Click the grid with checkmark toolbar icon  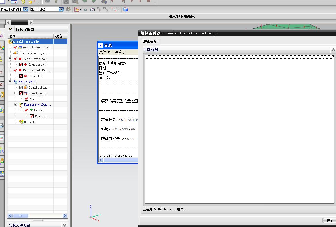(14, 2)
